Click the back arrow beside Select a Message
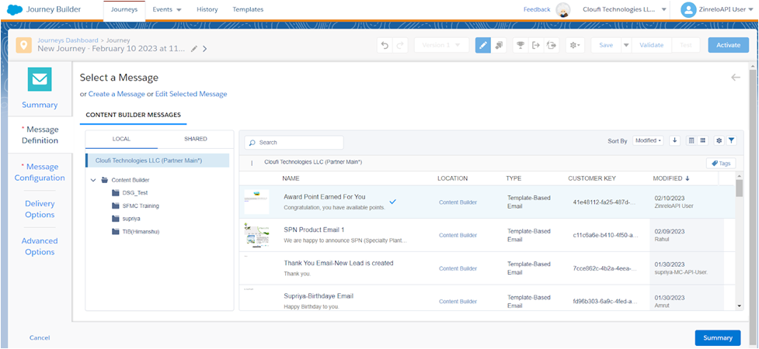 pyautogui.click(x=735, y=78)
